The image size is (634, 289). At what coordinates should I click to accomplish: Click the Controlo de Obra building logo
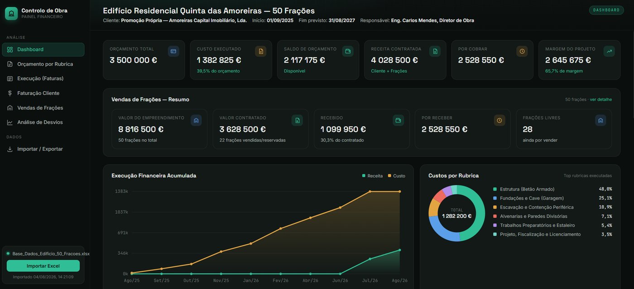11,14
